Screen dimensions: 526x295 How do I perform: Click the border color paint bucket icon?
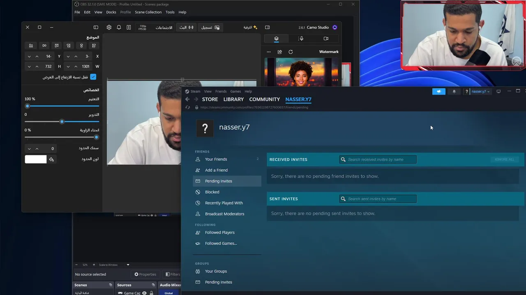click(52, 159)
